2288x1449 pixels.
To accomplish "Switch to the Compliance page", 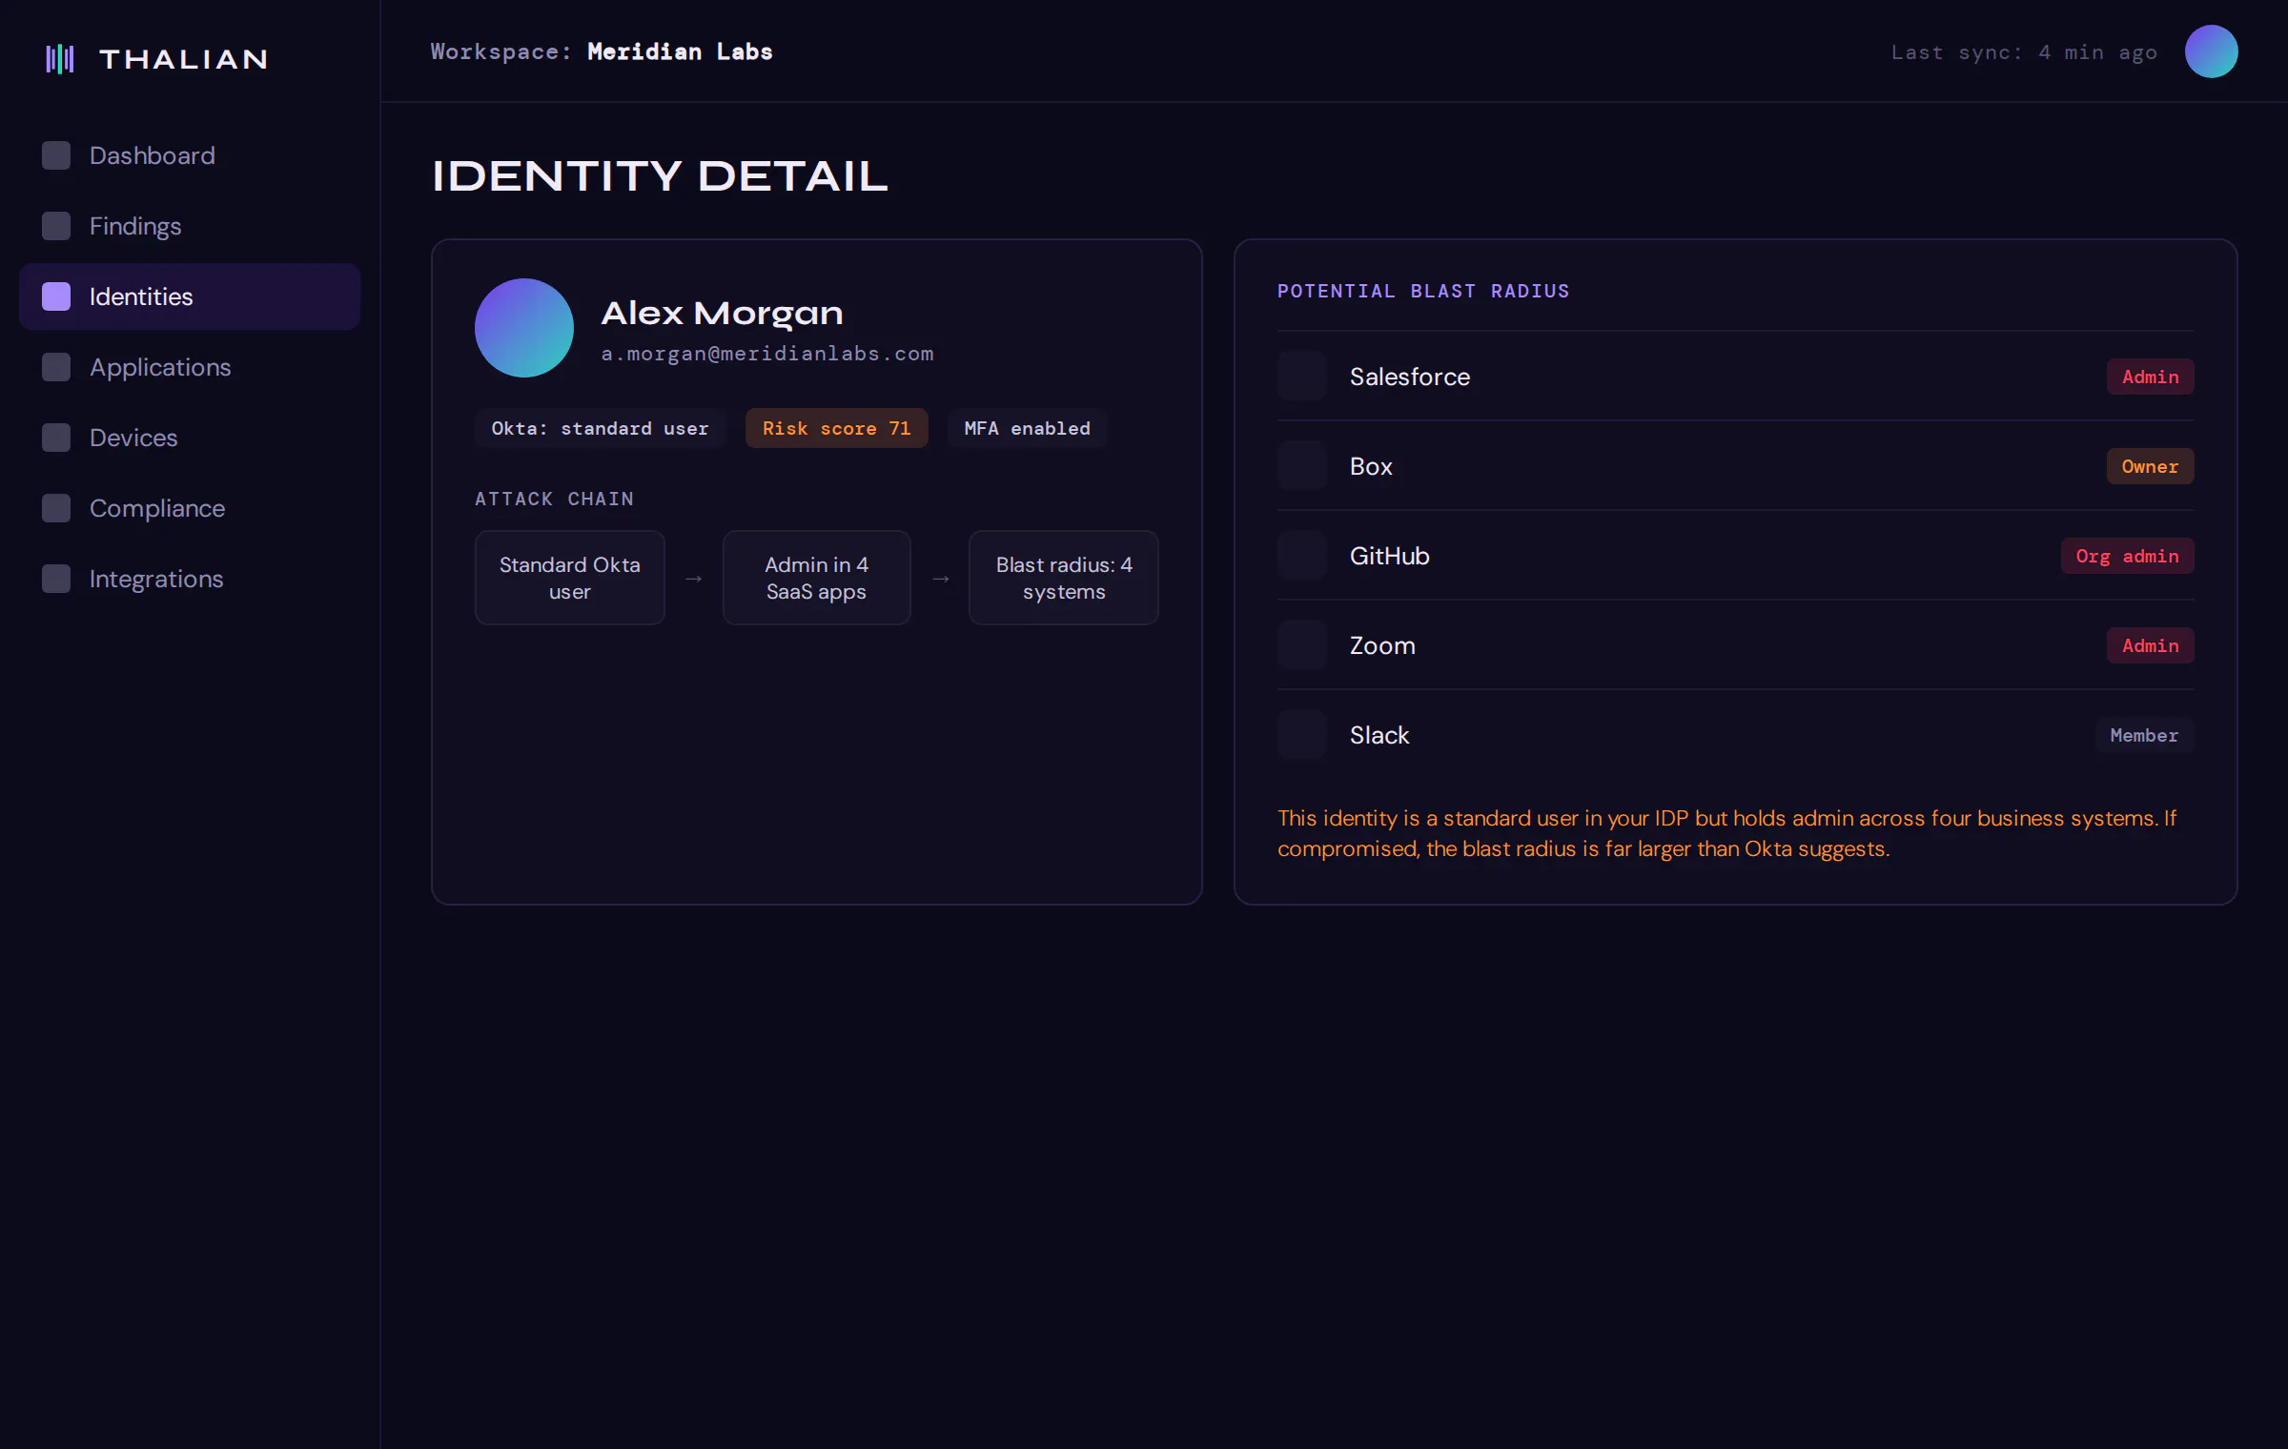I will point(190,508).
